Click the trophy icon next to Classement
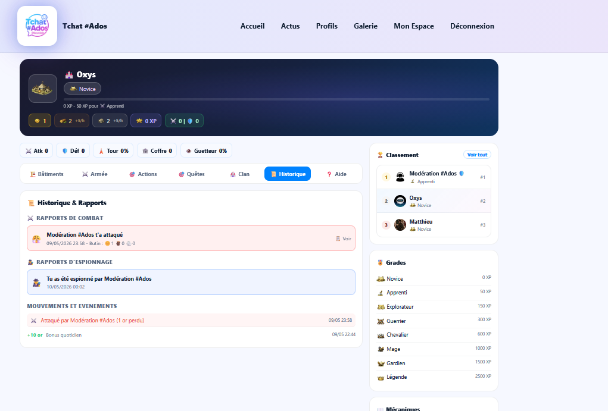This screenshot has height=411, width=608. pos(381,155)
